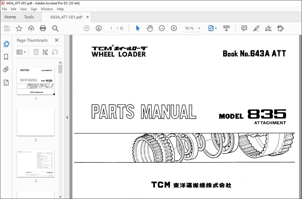Image resolution: width=302 pixels, height=199 pixels.
Task: Switch to the Tools tab
Action: (x=29, y=17)
